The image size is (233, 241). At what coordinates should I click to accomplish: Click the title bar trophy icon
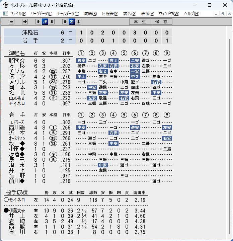click(6, 5)
